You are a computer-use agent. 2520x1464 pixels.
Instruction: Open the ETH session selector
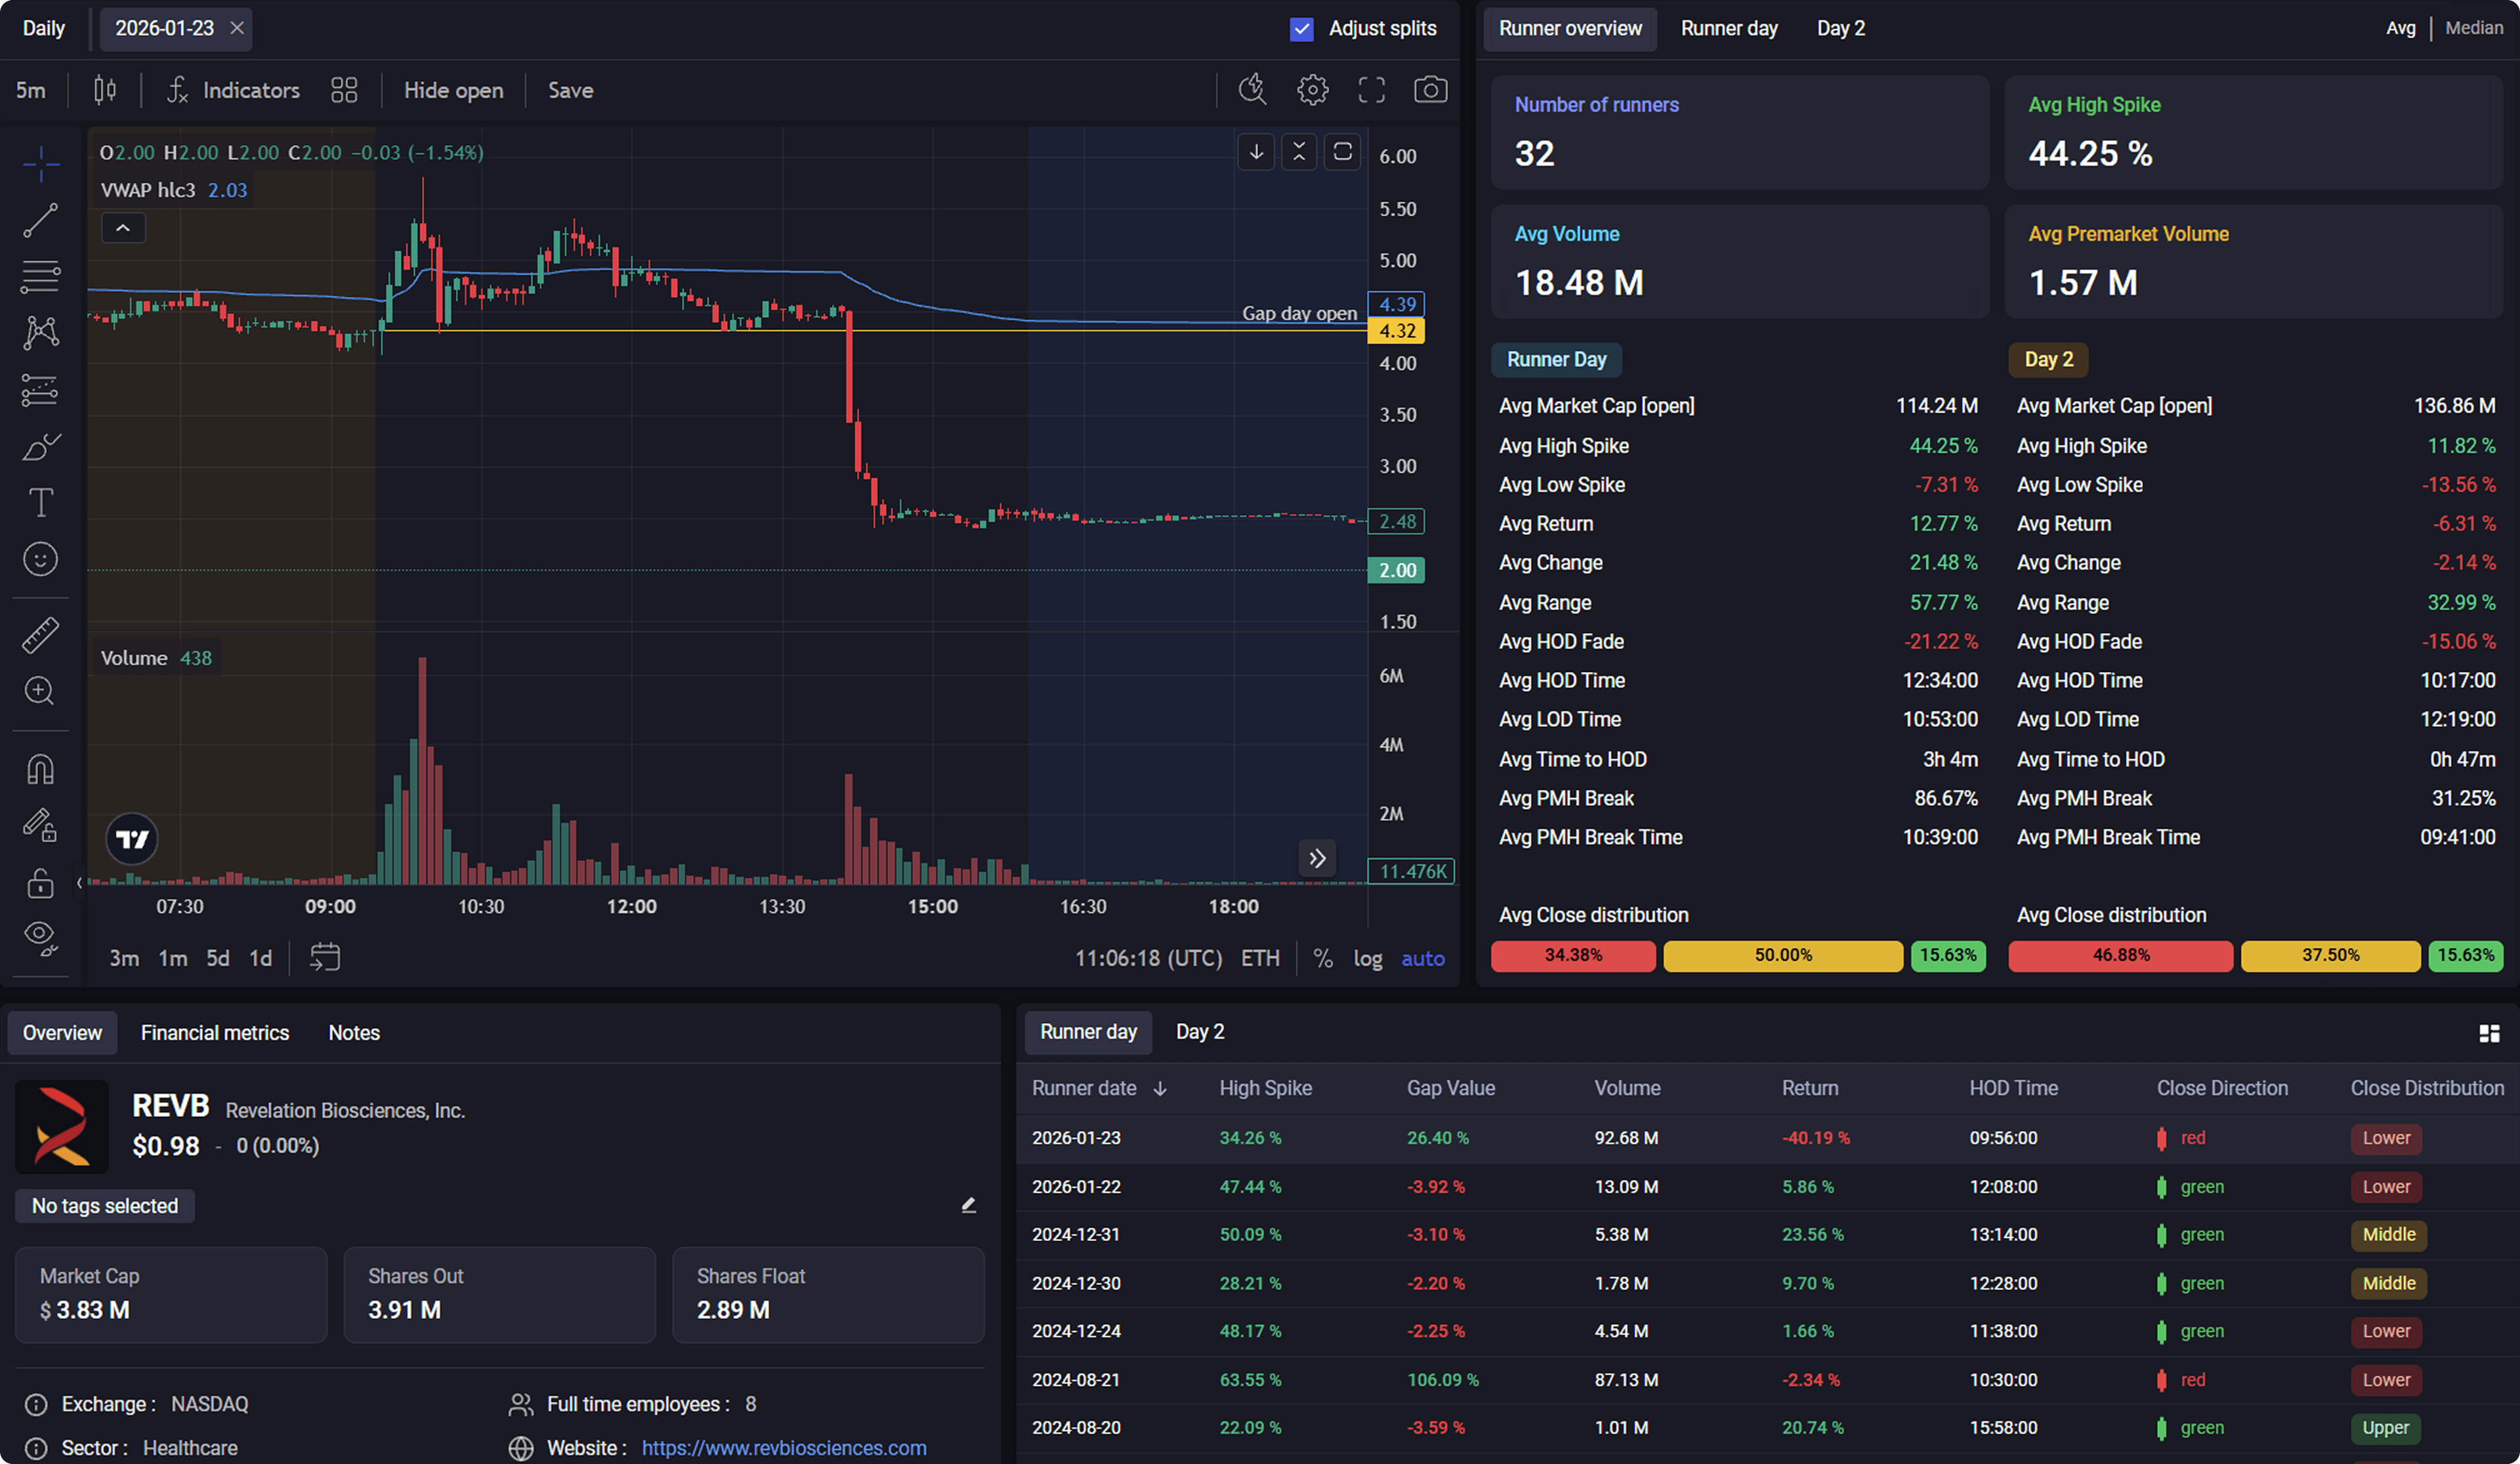[x=1260, y=958]
